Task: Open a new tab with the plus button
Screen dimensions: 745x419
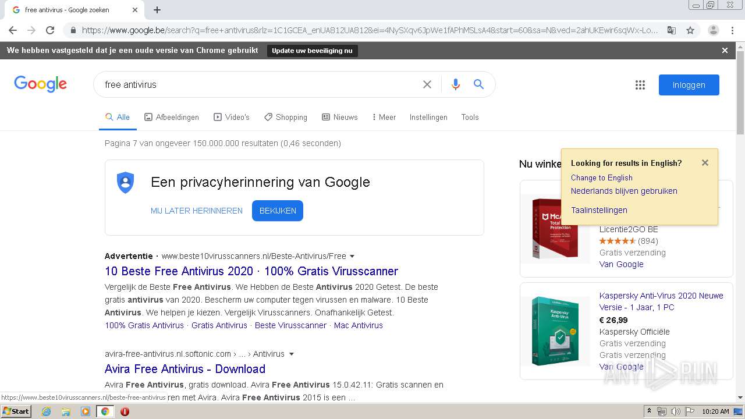Action: coord(157,10)
